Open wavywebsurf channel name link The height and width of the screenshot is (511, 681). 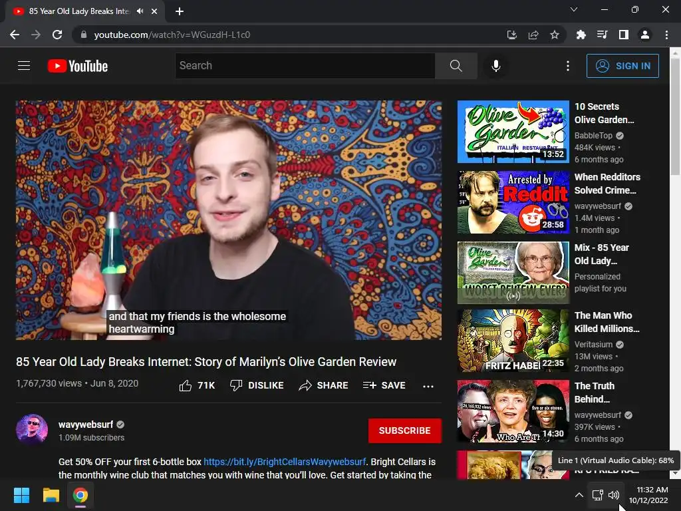coord(86,425)
